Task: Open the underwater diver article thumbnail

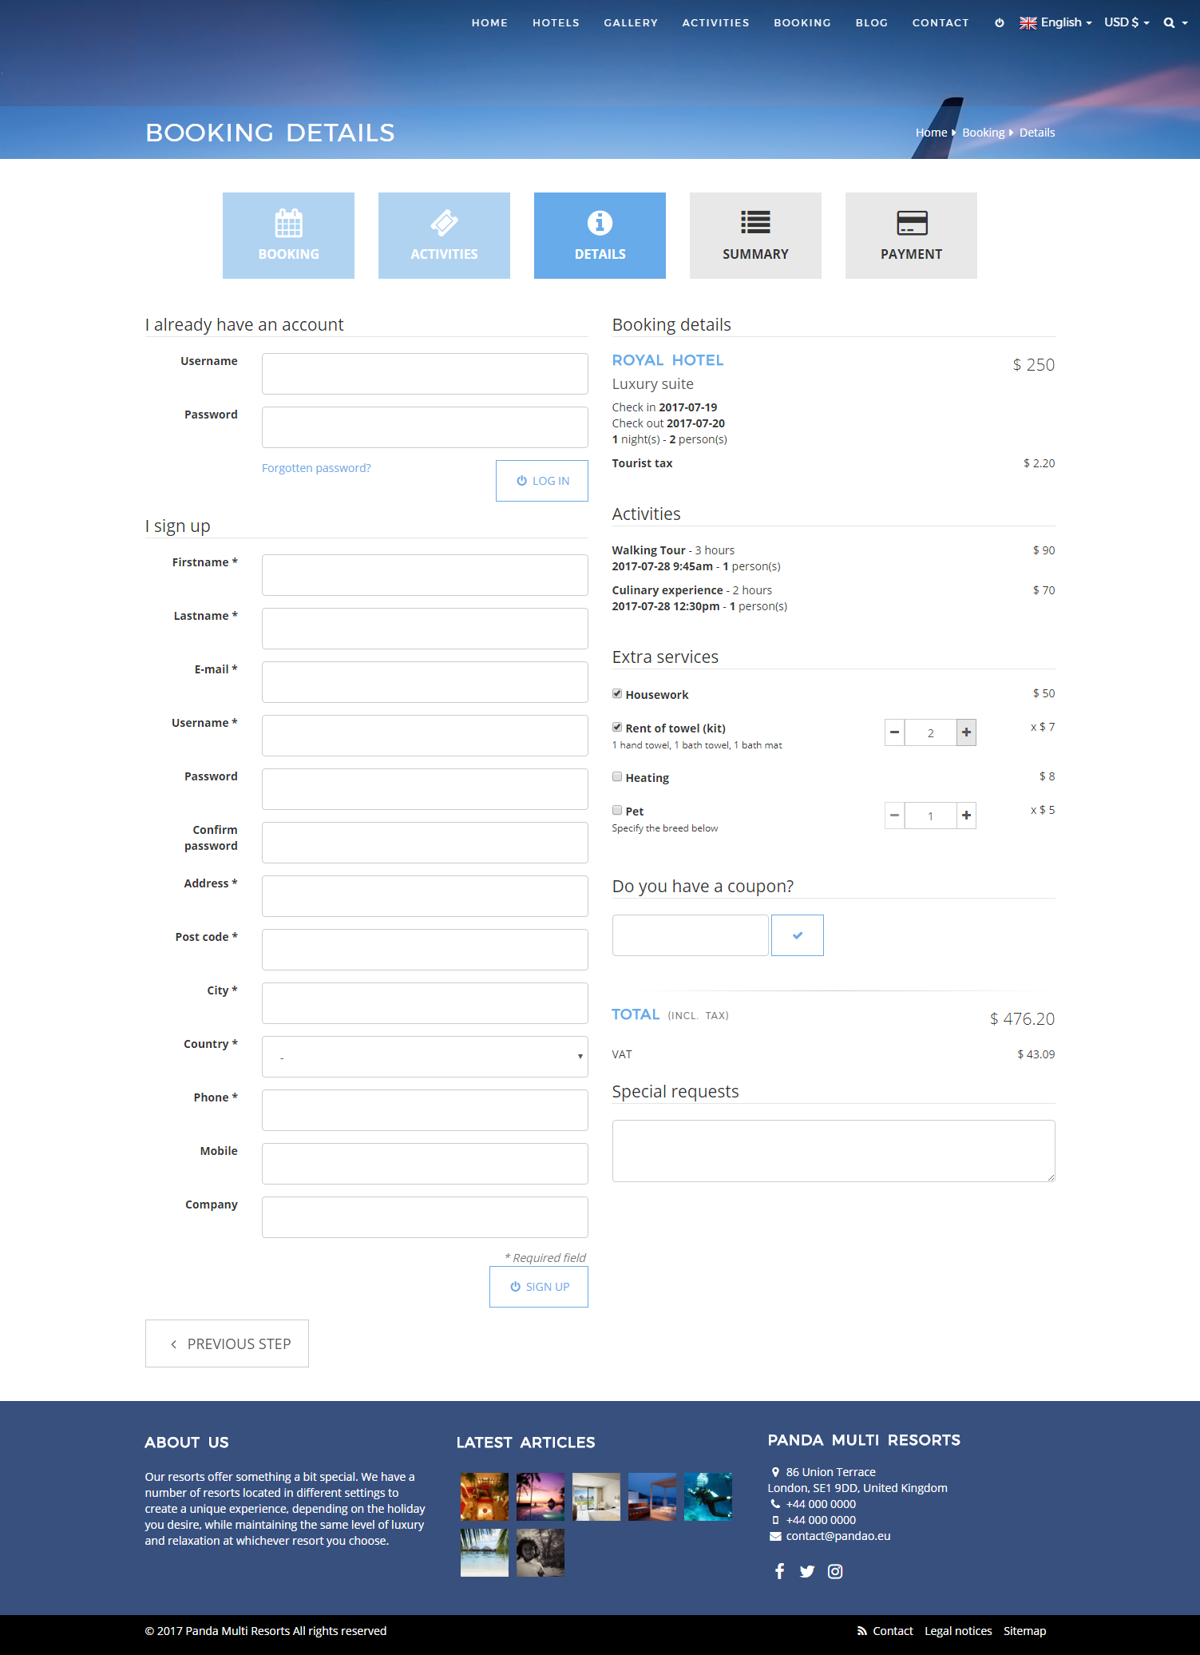Action: pyautogui.click(x=708, y=1497)
